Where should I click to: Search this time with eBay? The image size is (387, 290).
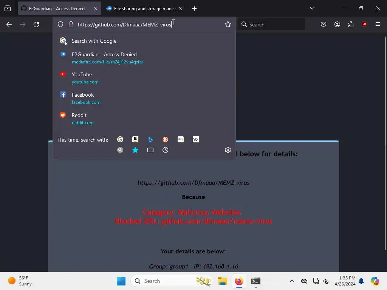tap(181, 139)
